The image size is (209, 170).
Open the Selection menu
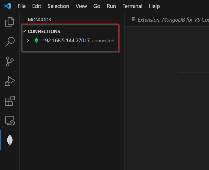pyautogui.click(x=58, y=6)
